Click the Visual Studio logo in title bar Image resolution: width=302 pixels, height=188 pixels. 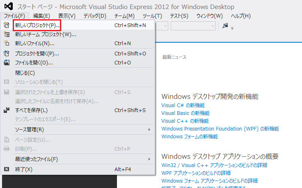pos(9,6)
